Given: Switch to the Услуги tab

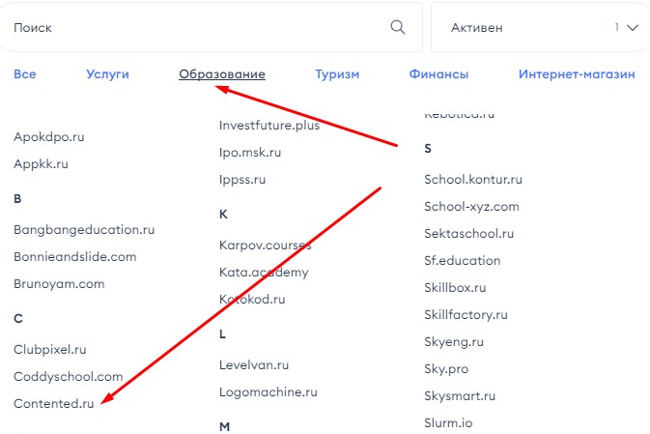Looking at the screenshot, I should point(107,74).
